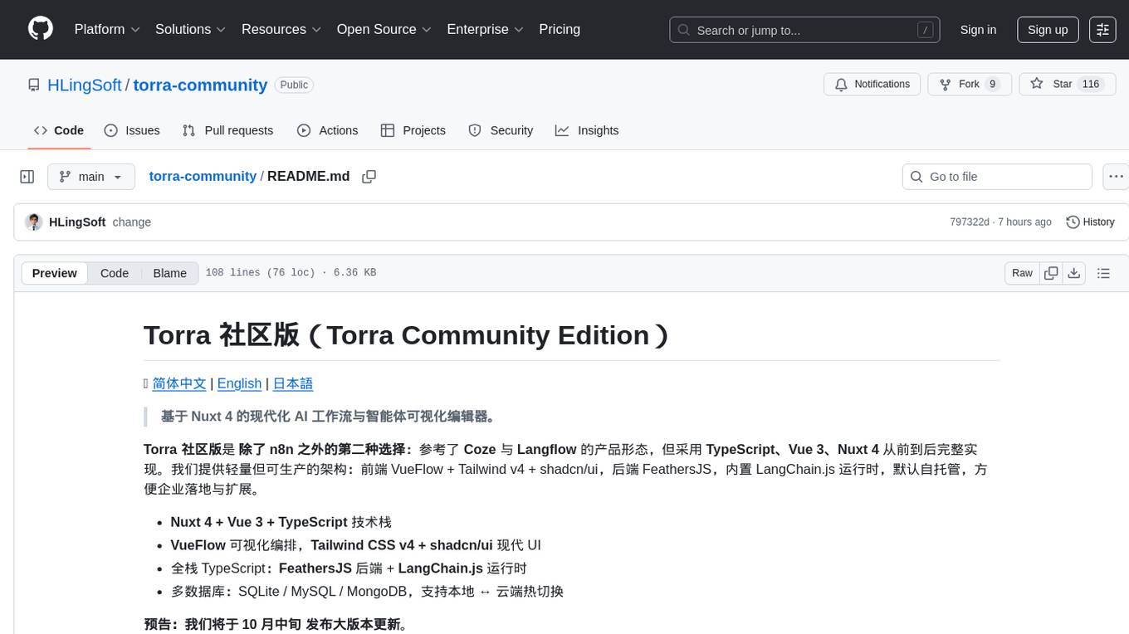Expand the Solutions menu
1129x634 pixels.
[191, 29]
